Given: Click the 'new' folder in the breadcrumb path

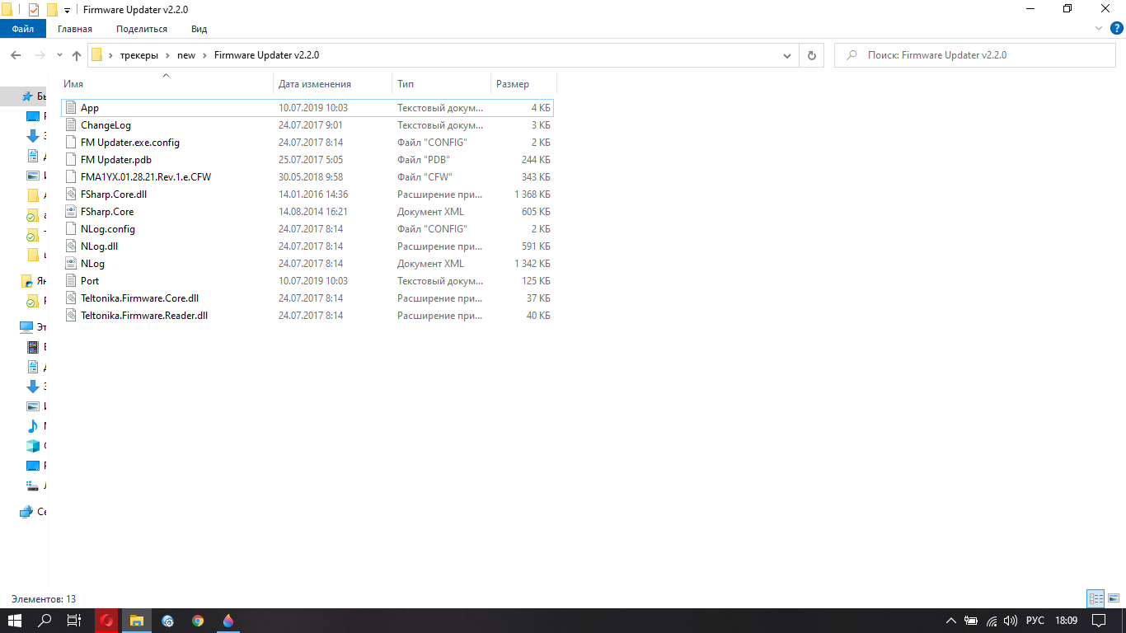Looking at the screenshot, I should tap(186, 55).
